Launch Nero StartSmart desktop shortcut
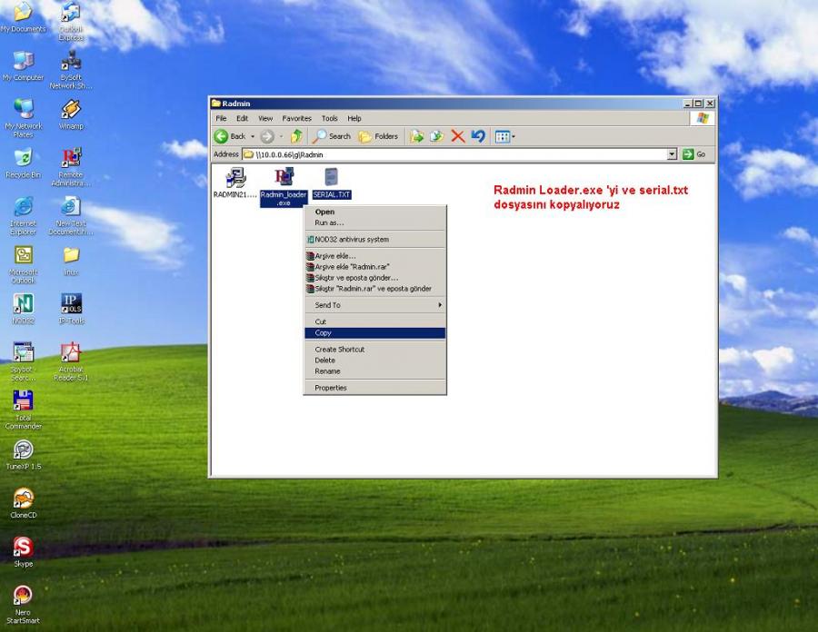This screenshot has width=818, height=632. coord(23,605)
